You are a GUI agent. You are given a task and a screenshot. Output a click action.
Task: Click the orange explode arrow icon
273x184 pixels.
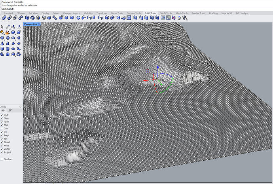point(8,32)
